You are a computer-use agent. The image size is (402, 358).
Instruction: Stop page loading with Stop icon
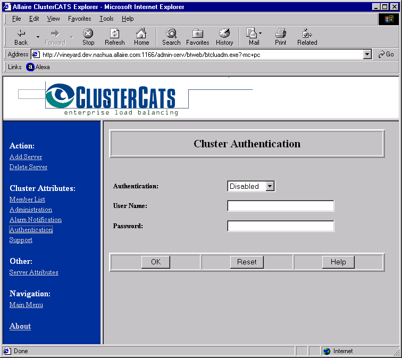coord(88,33)
